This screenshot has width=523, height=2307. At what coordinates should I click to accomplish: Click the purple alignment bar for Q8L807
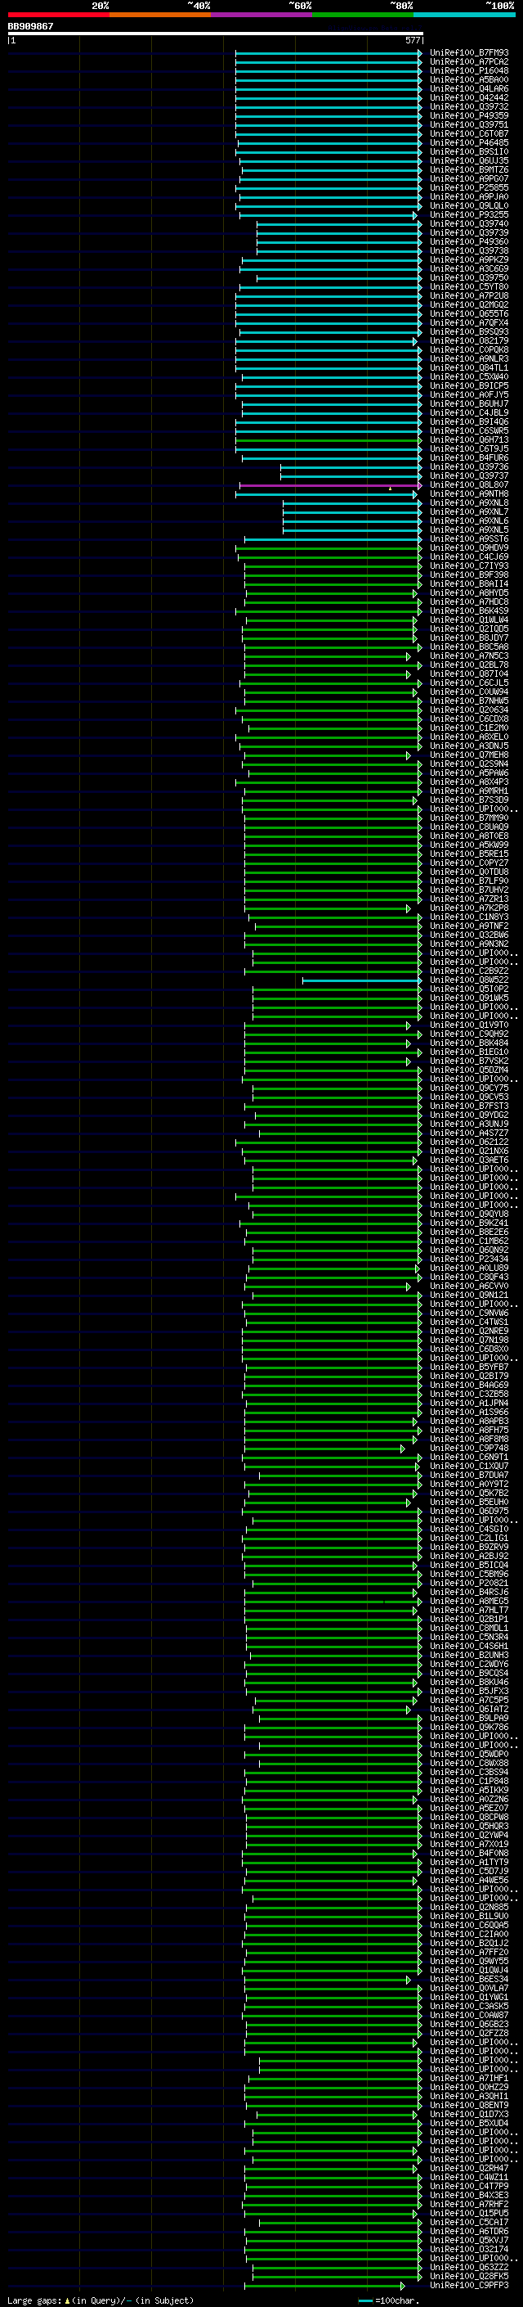coord(330,485)
